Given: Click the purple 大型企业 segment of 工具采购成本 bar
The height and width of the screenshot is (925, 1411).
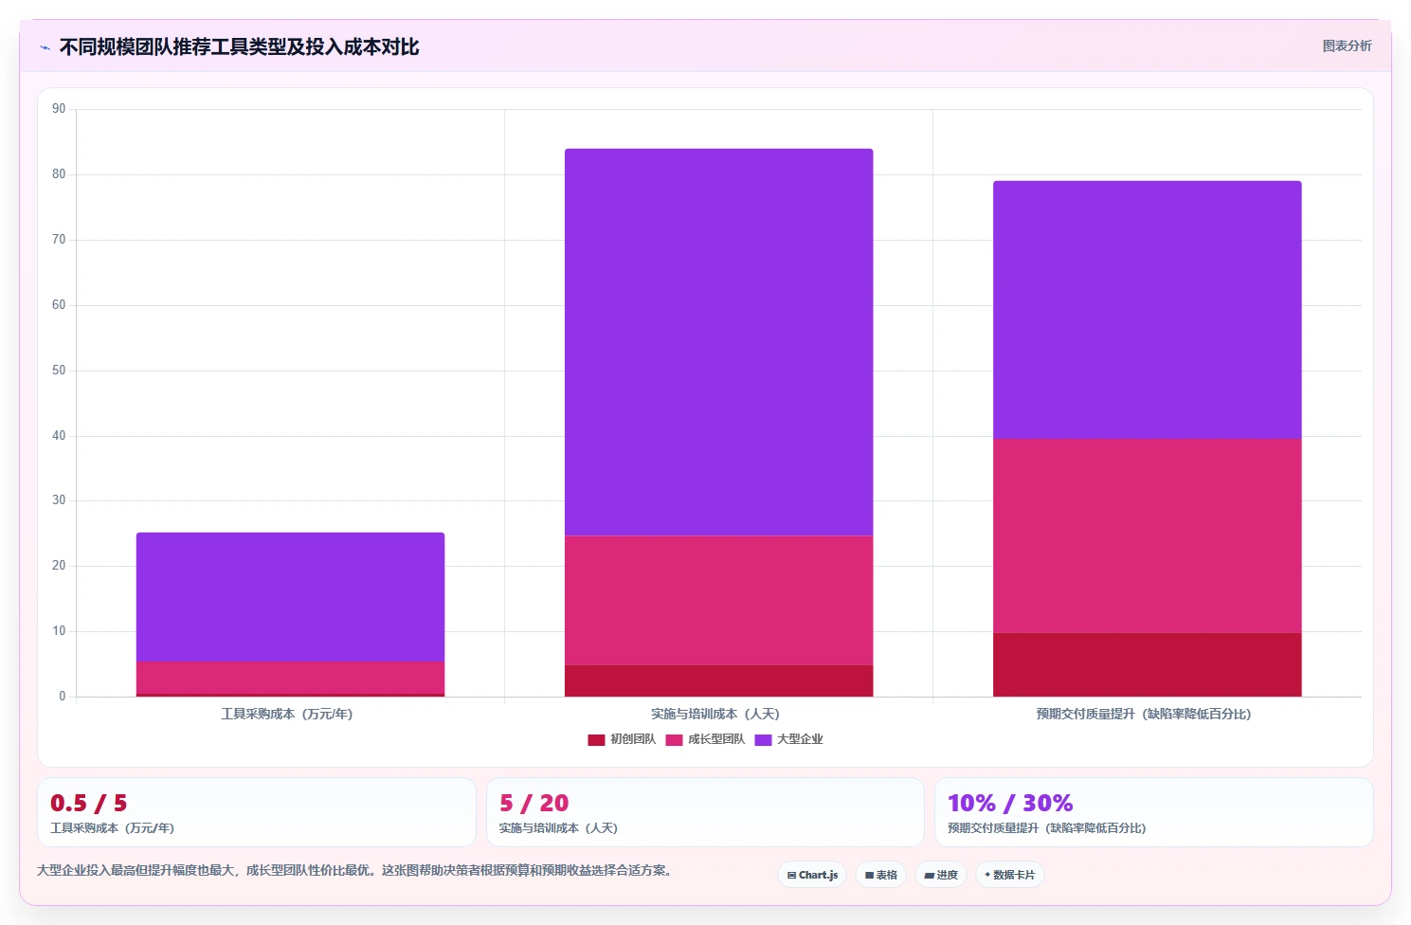Looking at the screenshot, I should 290,597.
